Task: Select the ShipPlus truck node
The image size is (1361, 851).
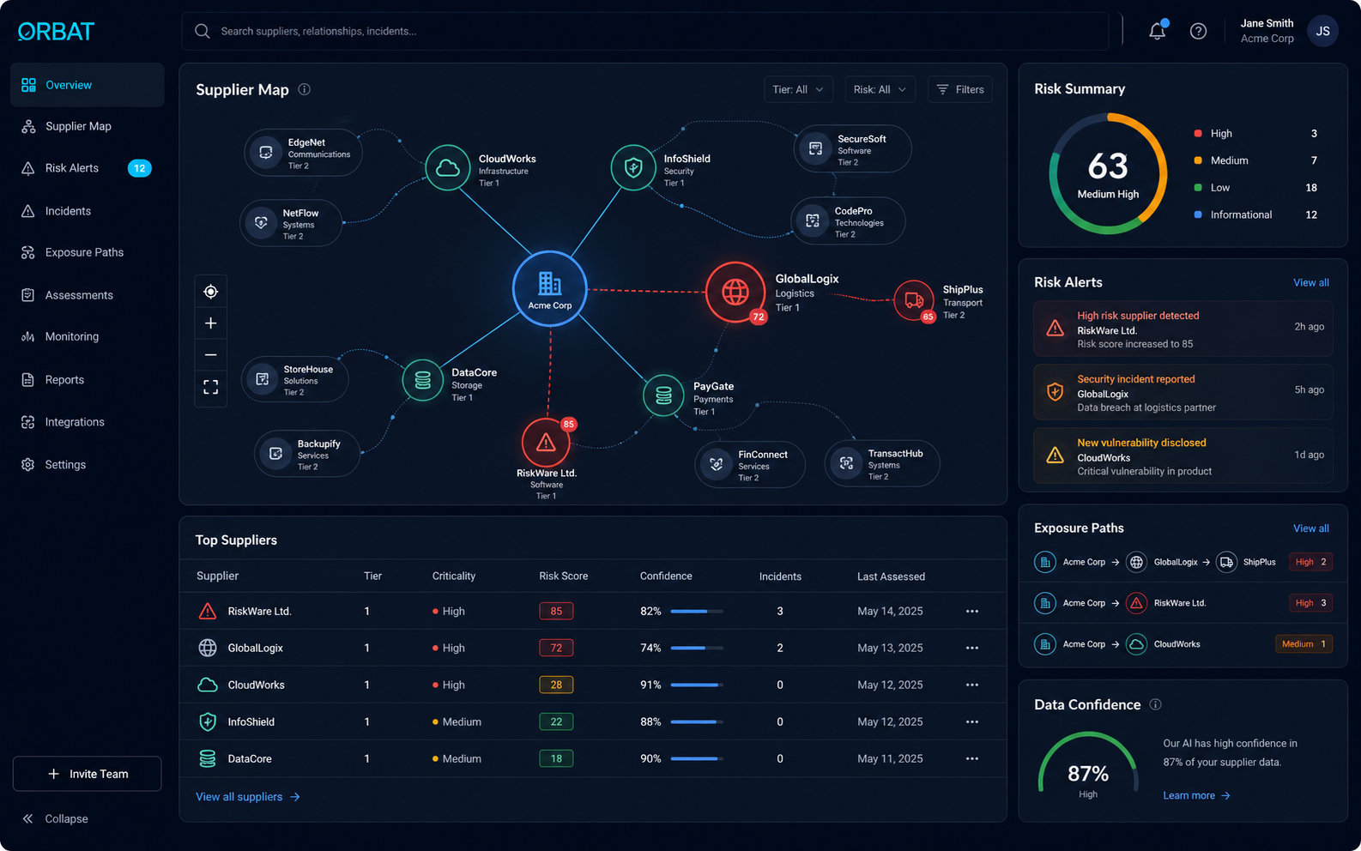Action: pos(914,300)
